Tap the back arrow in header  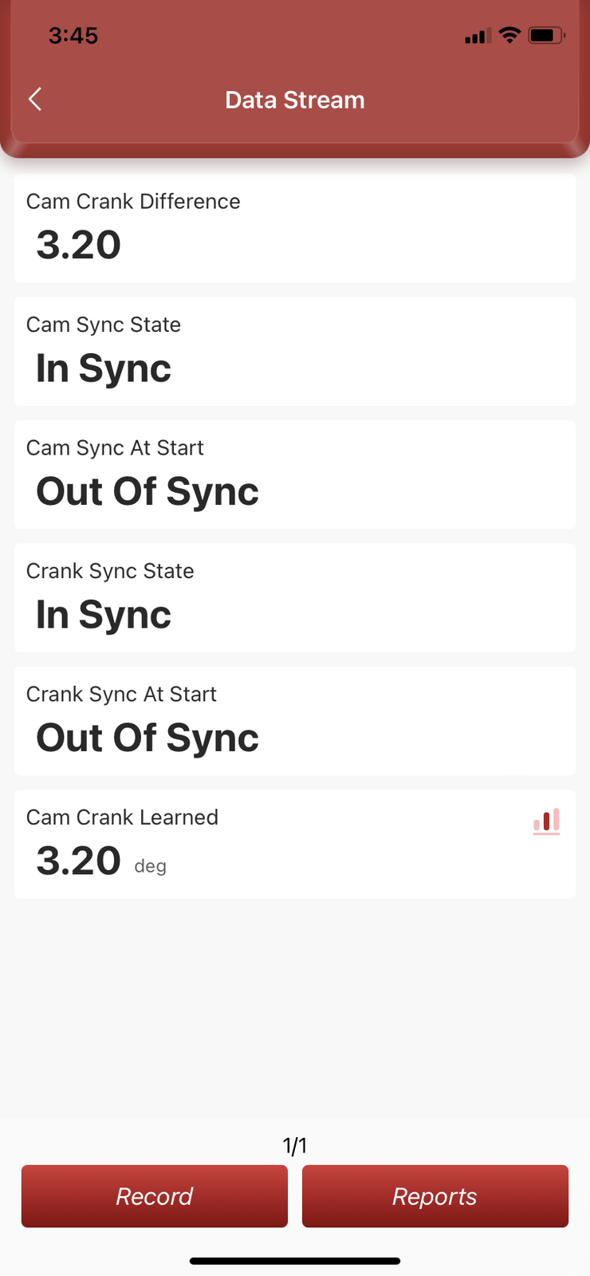[x=35, y=100]
